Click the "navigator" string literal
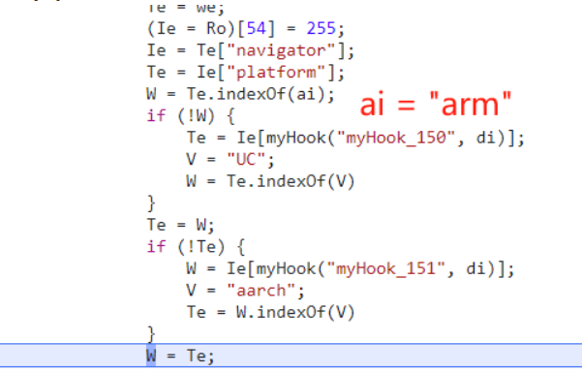 (x=282, y=50)
